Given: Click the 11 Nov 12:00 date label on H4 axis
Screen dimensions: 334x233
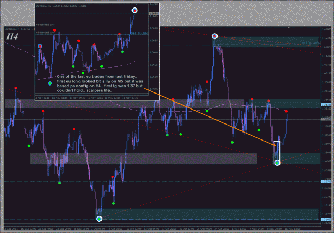Looking at the screenshot, I should coord(293,229).
